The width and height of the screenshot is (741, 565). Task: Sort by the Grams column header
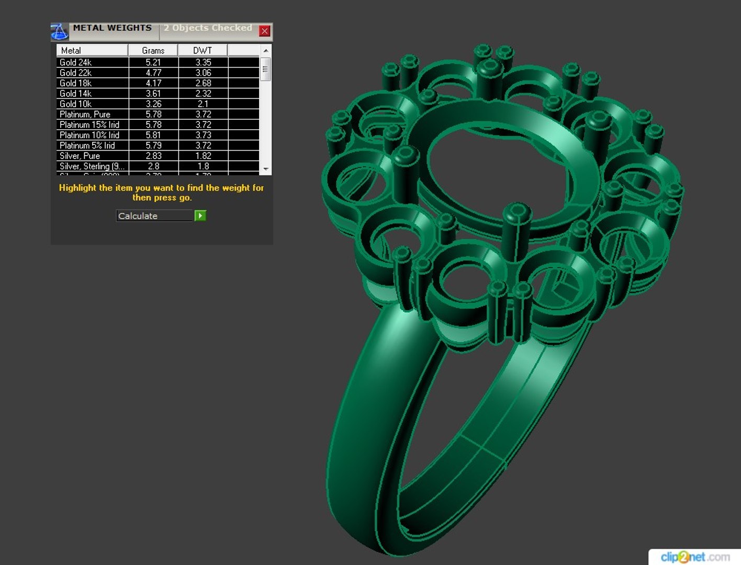pyautogui.click(x=153, y=50)
